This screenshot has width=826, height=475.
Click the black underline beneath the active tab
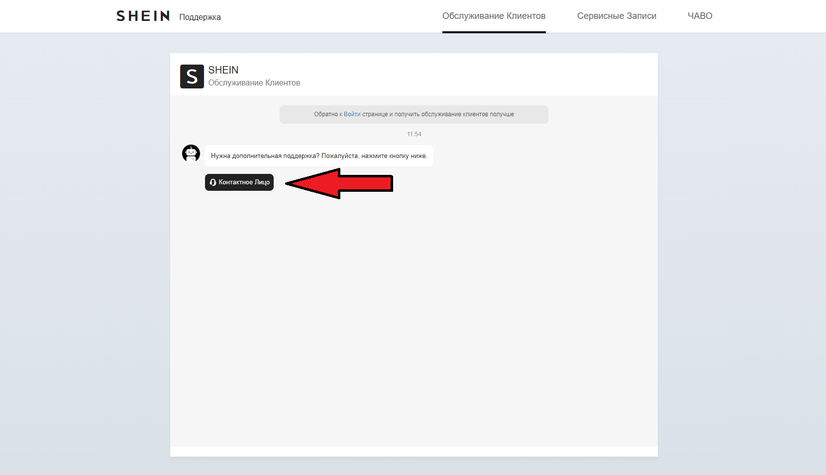[x=494, y=32]
